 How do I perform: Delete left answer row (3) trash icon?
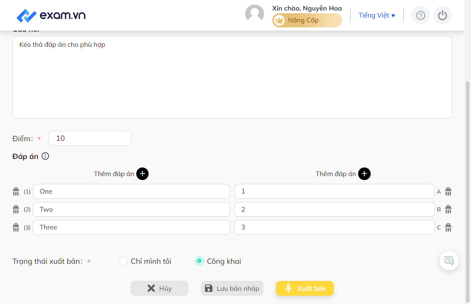tap(16, 228)
